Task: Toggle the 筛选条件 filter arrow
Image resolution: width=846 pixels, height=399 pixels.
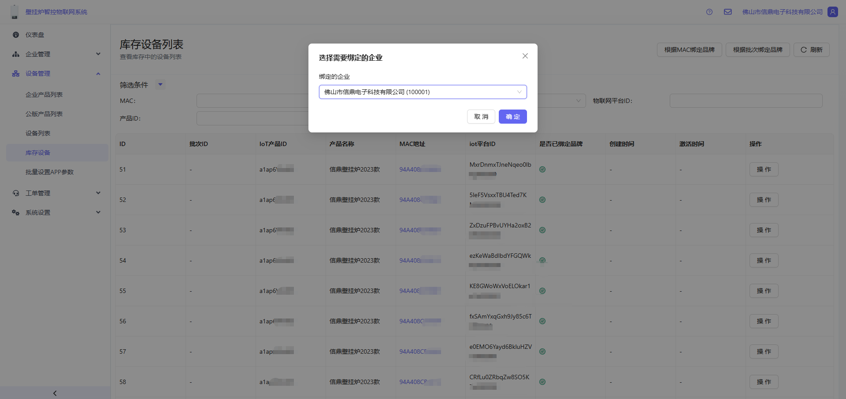Action: point(160,84)
